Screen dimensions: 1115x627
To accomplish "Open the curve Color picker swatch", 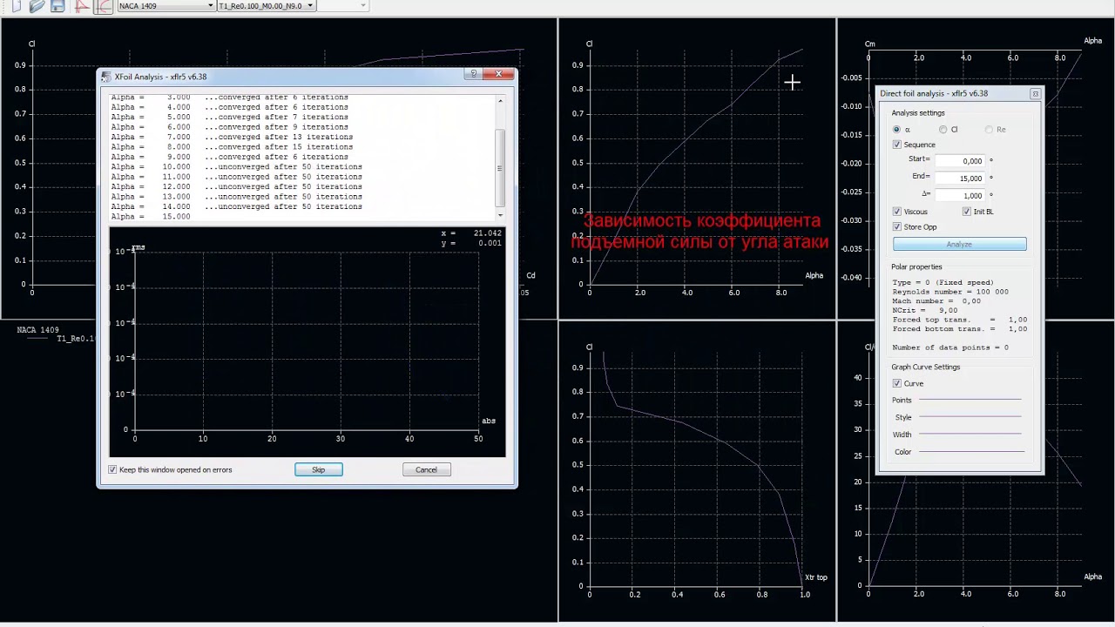I will coord(970,451).
